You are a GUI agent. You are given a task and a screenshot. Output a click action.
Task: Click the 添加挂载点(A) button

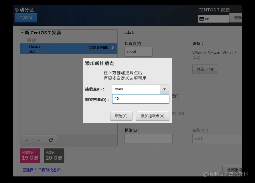(x=153, y=116)
